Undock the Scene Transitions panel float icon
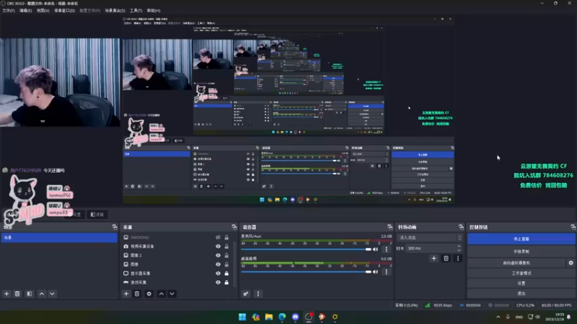This screenshot has width=577, height=324. (x=461, y=227)
